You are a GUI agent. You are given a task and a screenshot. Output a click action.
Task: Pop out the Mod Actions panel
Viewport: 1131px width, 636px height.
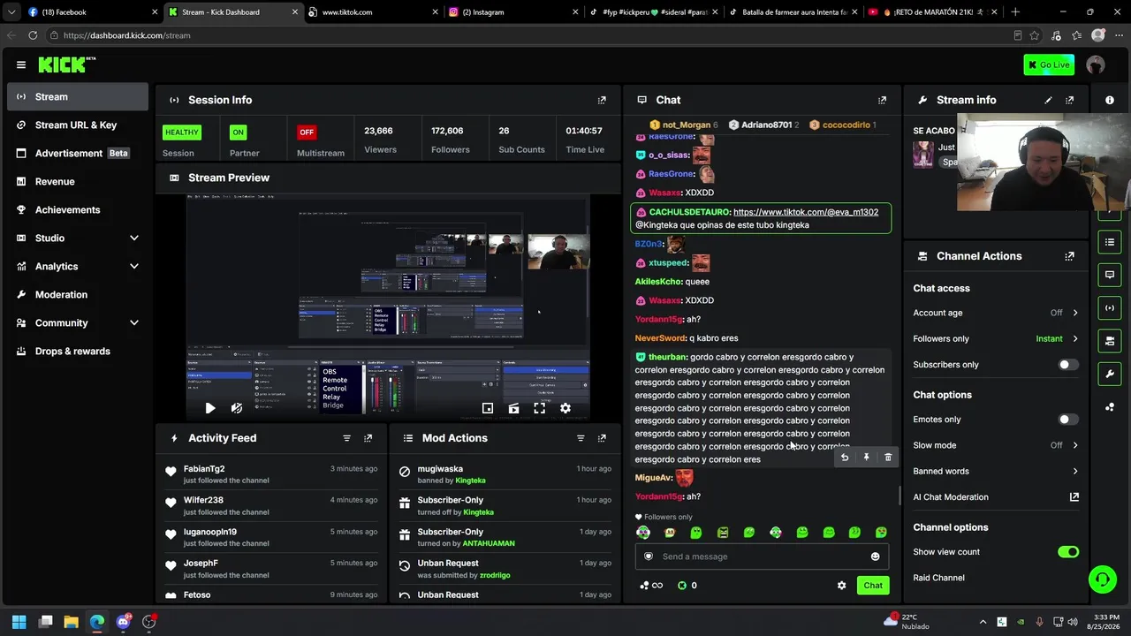pos(602,438)
